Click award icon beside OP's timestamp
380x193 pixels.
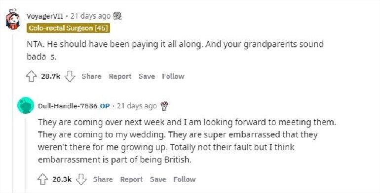164,106
